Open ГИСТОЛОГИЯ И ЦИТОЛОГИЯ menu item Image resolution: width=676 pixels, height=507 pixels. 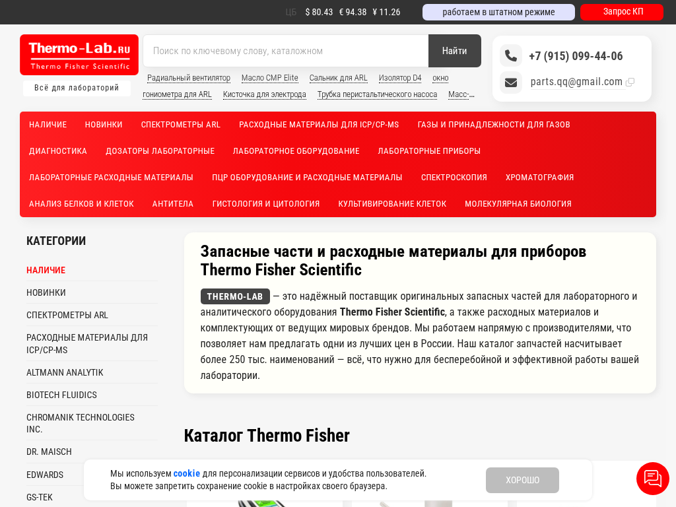(x=266, y=203)
